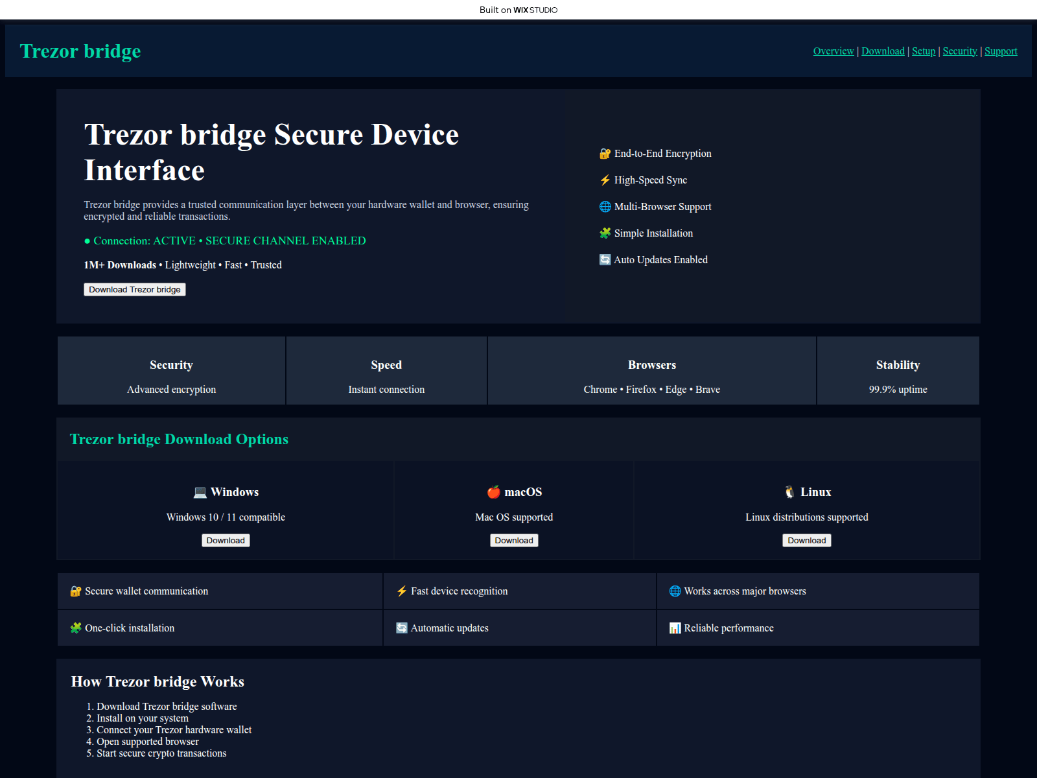1037x778 pixels.
Task: Click the lightning icon beside Fast device recognition
Action: coord(402,591)
